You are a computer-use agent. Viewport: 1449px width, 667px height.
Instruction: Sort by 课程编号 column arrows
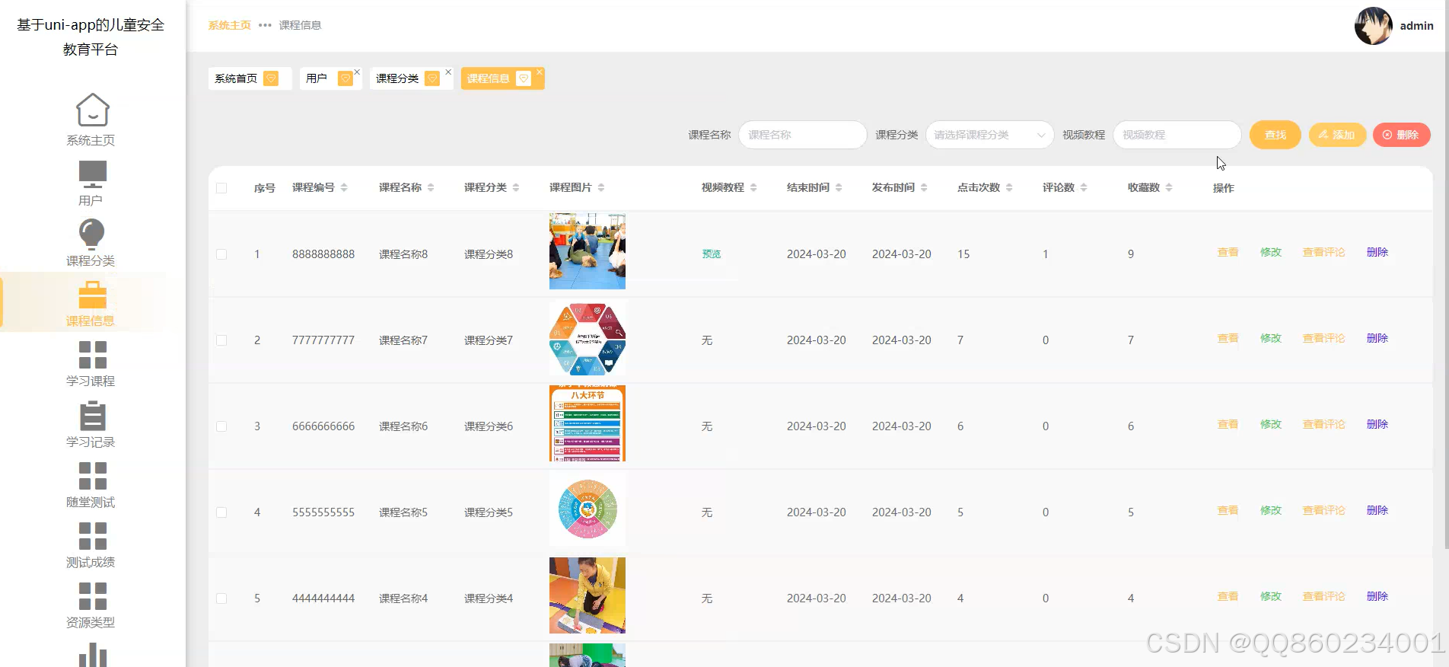coord(344,187)
